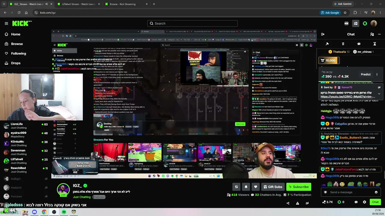Open Drops in the sidebar
This screenshot has width=385, height=216.
tap(16, 63)
